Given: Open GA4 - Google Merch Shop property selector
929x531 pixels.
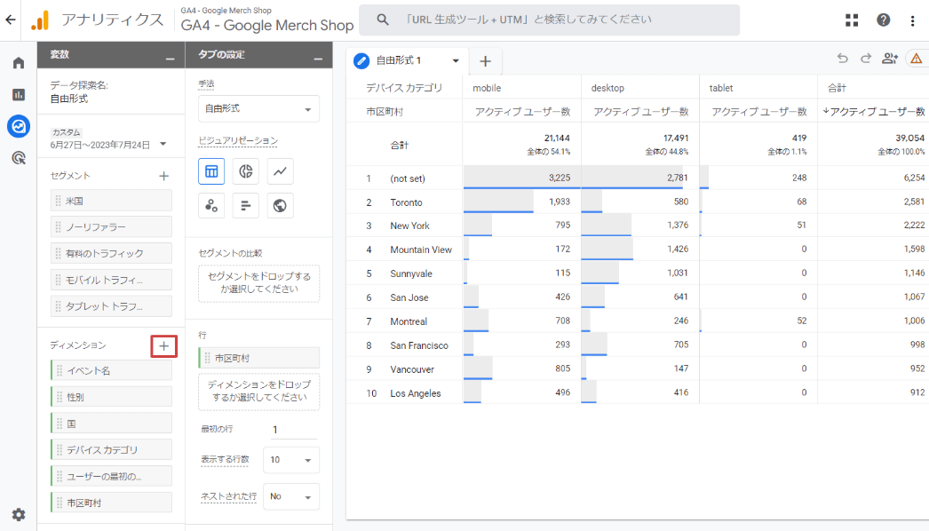Looking at the screenshot, I should coord(266,20).
